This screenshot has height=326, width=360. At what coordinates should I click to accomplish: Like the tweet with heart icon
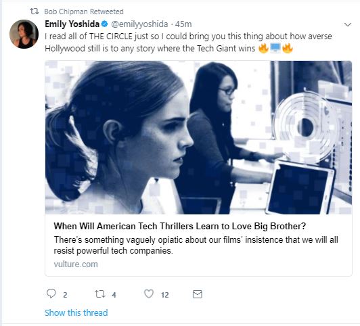click(149, 294)
